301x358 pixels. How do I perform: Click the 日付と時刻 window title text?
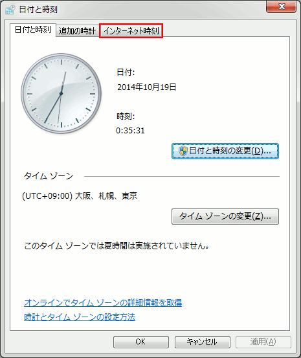click(38, 10)
